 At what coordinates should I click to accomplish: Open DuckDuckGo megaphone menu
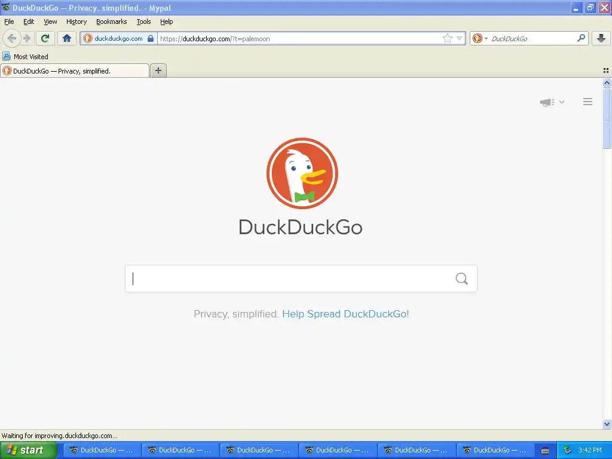pyautogui.click(x=552, y=102)
